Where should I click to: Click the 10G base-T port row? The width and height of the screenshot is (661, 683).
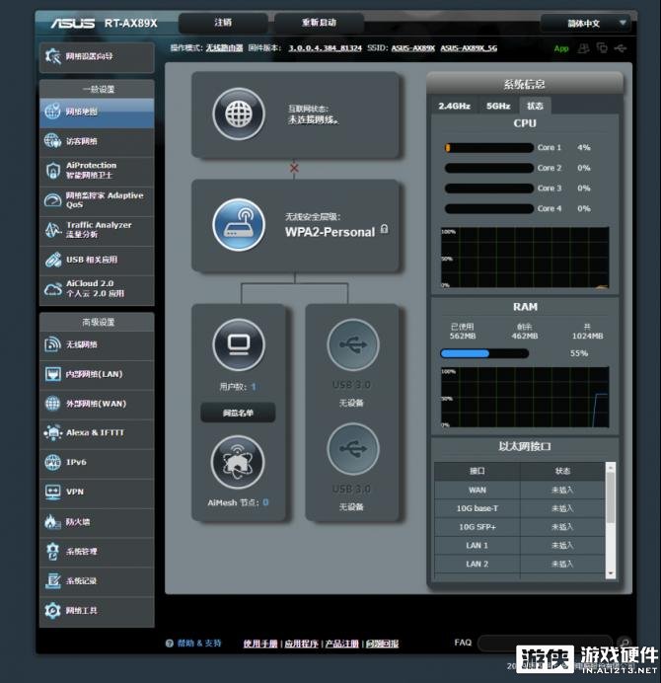520,508
